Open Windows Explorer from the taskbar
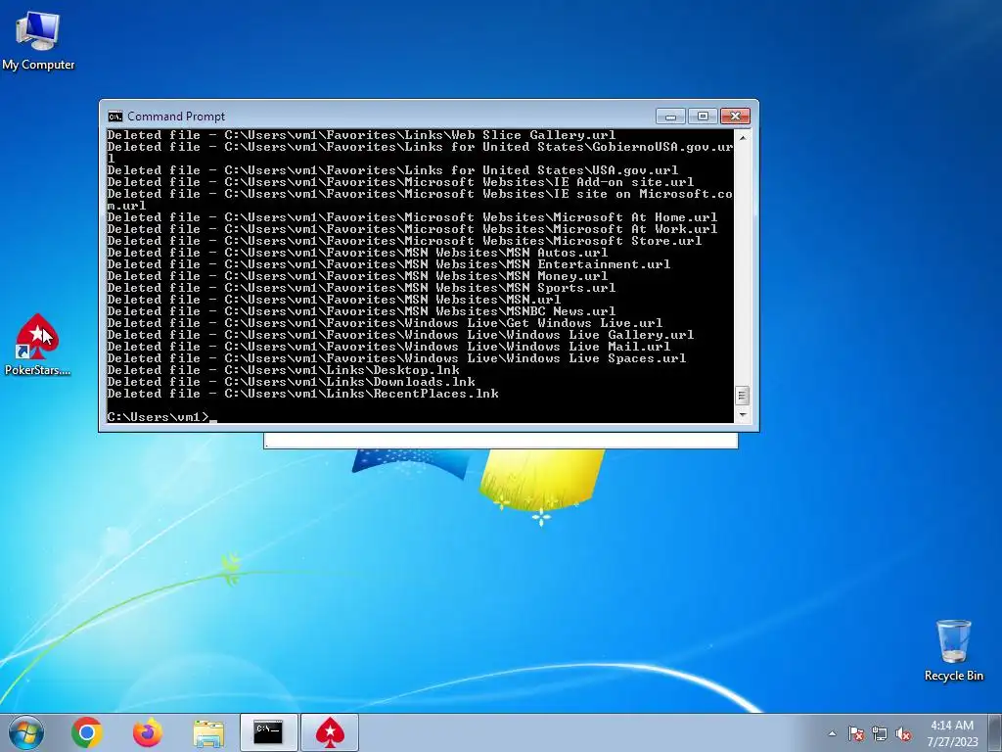The height and width of the screenshot is (752, 1002). (x=208, y=732)
